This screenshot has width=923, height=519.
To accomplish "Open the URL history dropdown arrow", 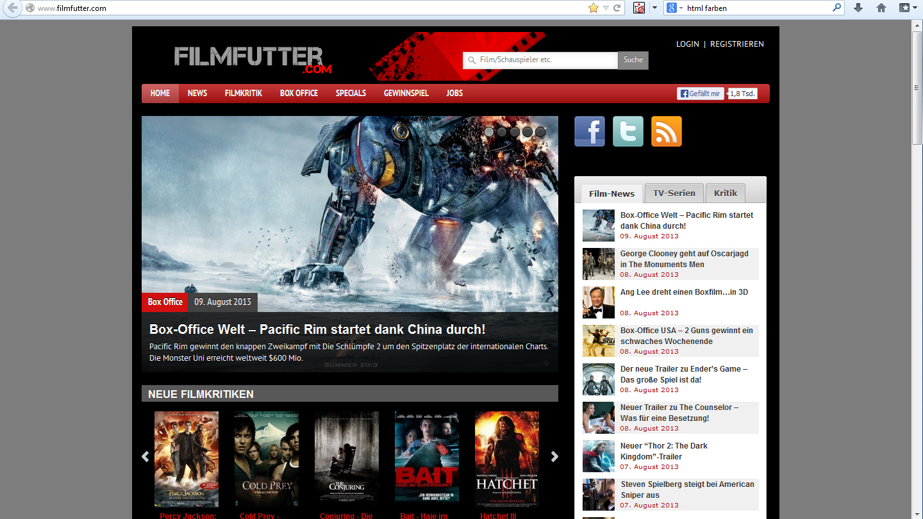I will click(606, 8).
